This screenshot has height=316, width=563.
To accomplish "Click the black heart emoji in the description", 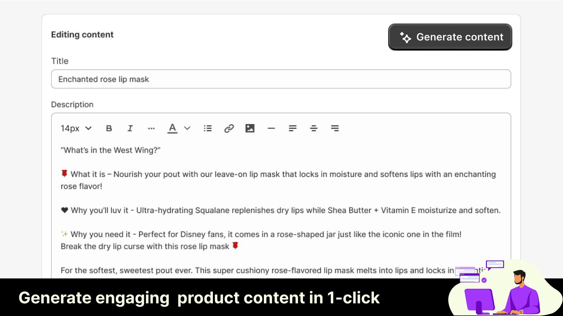I will point(64,210).
